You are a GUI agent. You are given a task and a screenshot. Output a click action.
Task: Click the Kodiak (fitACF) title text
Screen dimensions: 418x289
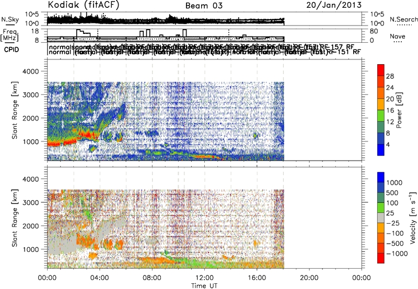83,5
